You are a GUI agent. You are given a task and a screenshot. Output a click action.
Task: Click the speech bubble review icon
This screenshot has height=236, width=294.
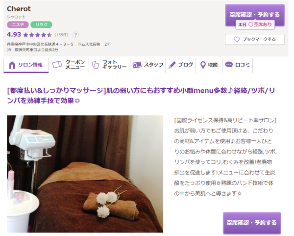tap(229, 65)
